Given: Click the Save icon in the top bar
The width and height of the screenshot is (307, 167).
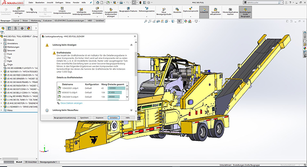Looking at the screenshot, I should [115, 3].
